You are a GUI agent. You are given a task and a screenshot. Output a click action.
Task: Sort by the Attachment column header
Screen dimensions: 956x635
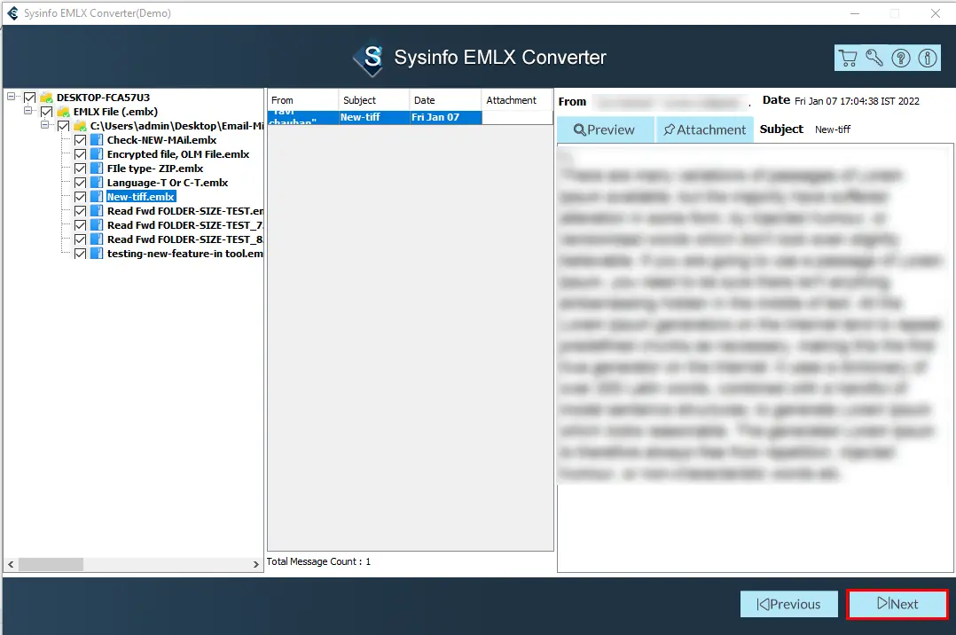tap(517, 100)
